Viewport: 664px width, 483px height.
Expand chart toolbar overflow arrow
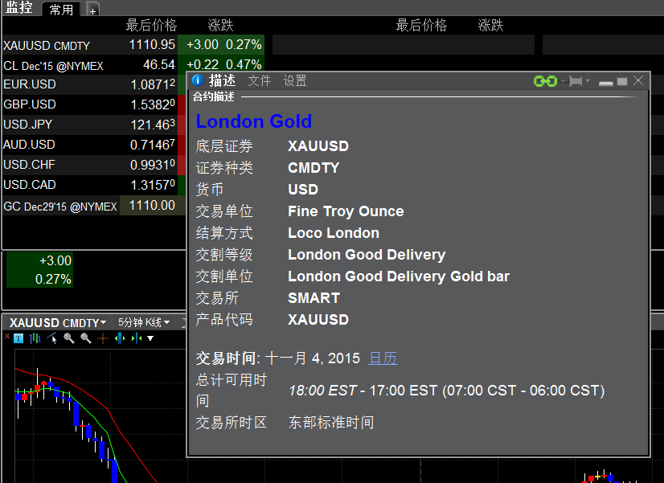150,338
